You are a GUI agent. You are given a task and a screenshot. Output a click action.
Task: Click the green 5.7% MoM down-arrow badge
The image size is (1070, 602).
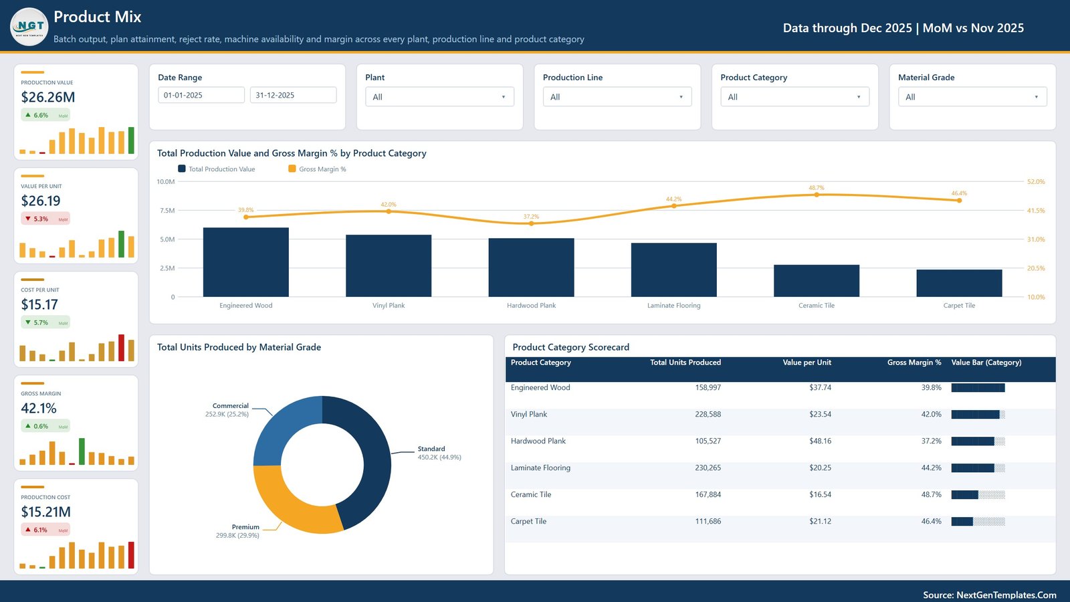[x=45, y=322]
